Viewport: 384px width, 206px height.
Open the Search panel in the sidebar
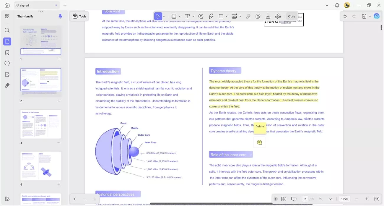coord(7,30)
